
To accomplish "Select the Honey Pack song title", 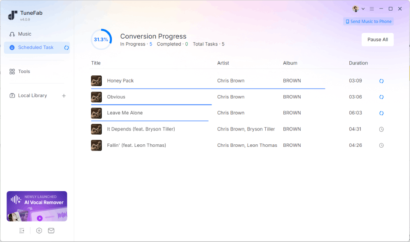I will tap(120, 80).
